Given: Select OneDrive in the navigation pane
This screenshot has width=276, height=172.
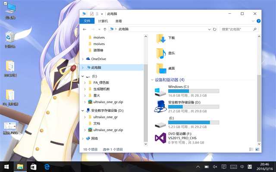Looking at the screenshot, I should click(98, 59).
